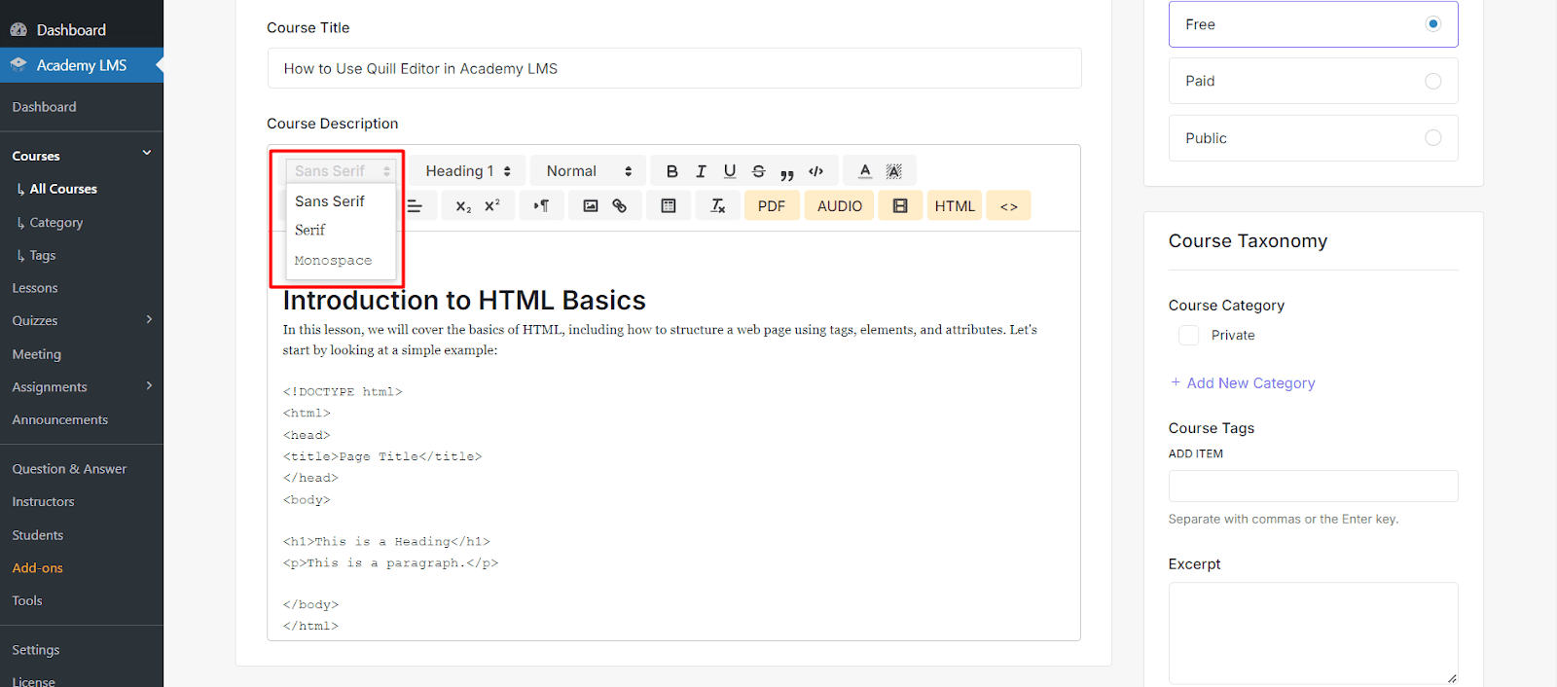Open Academy LMS menu in sidebar
1557x687 pixels.
(x=82, y=65)
